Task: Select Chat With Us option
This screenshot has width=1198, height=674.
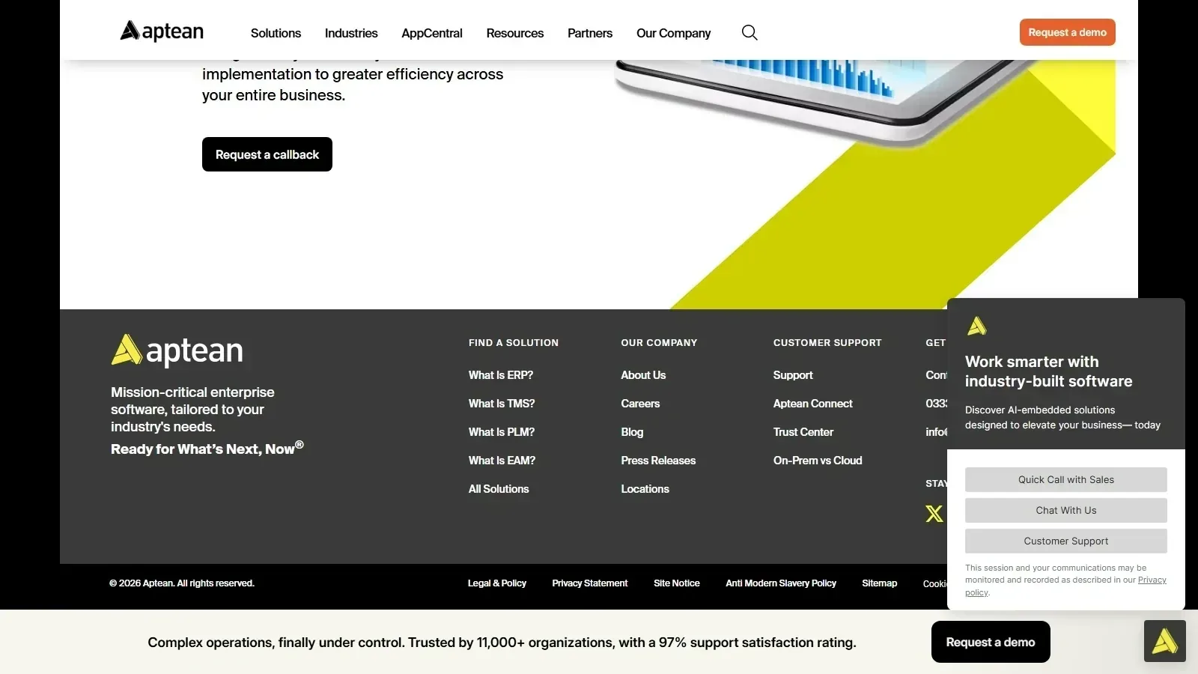Action: click(x=1066, y=510)
